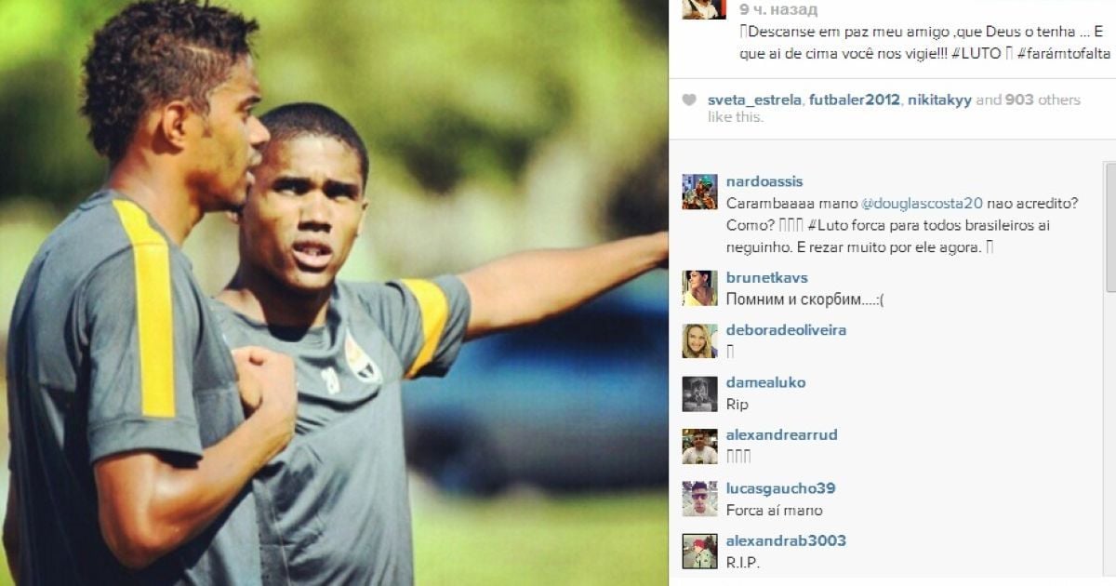Visit nikitakyy liker profile link

939,100
